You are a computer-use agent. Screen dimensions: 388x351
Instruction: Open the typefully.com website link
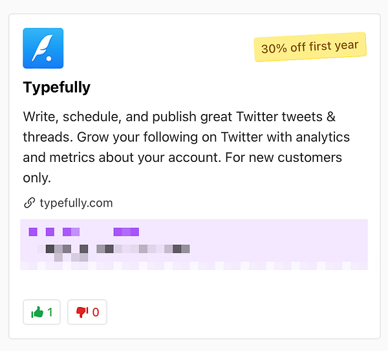pos(76,203)
